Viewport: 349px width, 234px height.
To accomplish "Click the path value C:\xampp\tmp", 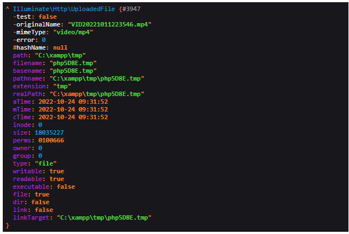I will [60, 55].
